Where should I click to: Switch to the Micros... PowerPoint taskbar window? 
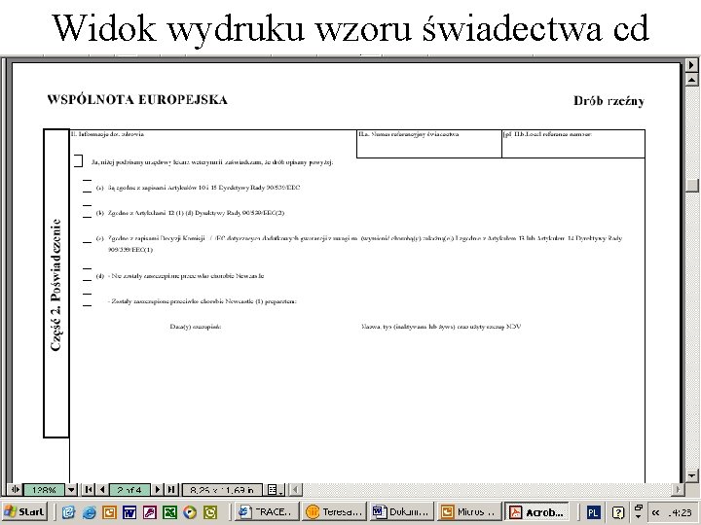coord(468,511)
